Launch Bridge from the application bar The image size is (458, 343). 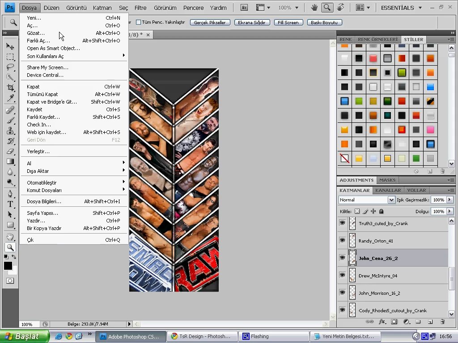(244, 8)
